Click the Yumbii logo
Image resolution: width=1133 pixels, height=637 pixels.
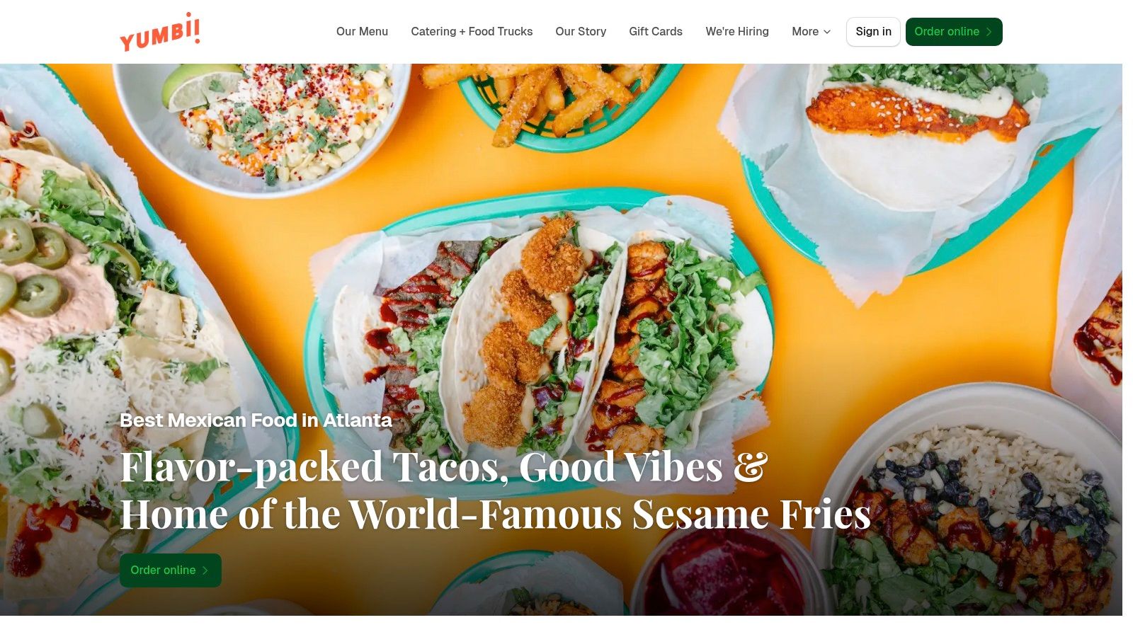click(160, 32)
